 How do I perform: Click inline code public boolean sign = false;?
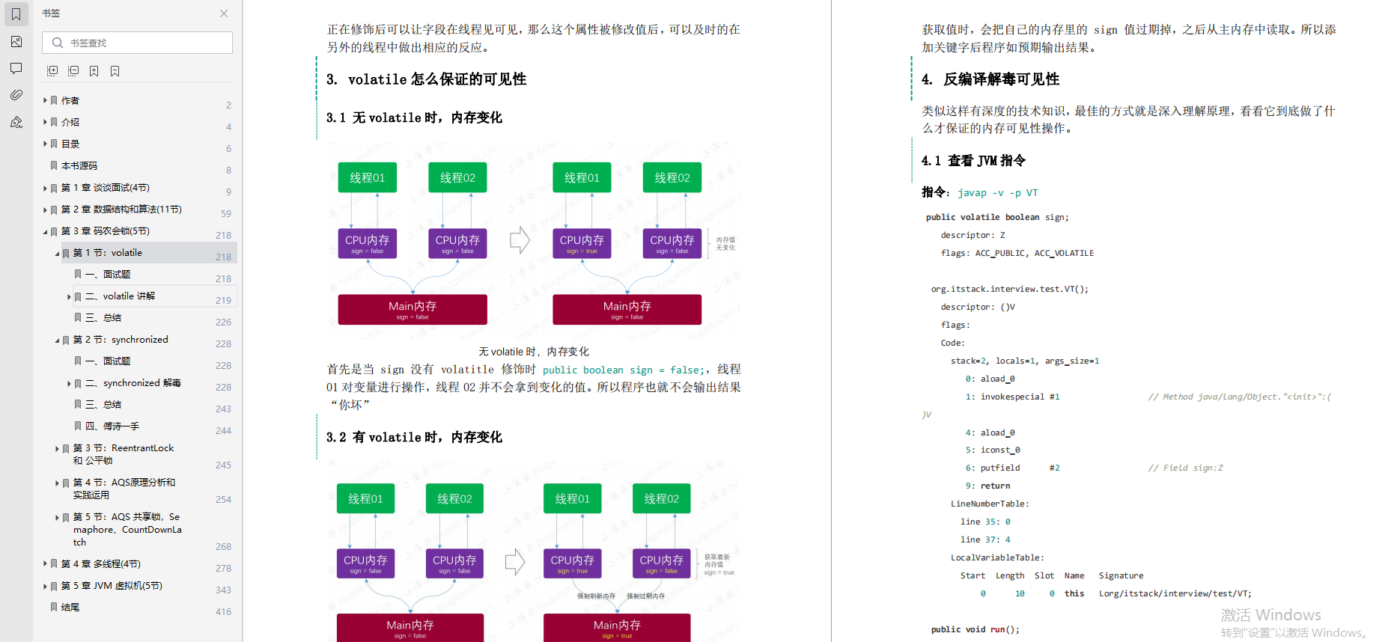coord(623,370)
